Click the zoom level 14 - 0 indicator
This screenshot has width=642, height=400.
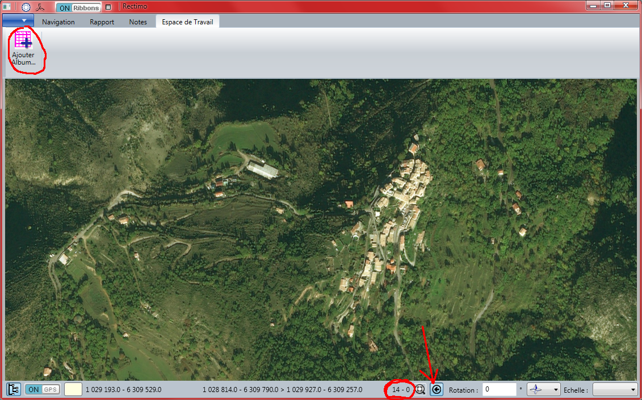click(x=401, y=390)
